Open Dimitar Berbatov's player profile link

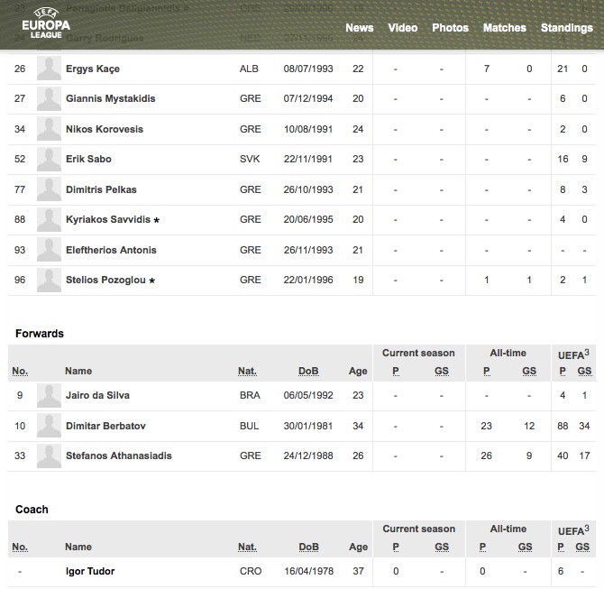pos(105,426)
